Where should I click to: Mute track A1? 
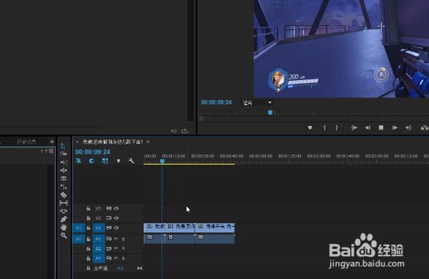pyautogui.click(x=116, y=239)
